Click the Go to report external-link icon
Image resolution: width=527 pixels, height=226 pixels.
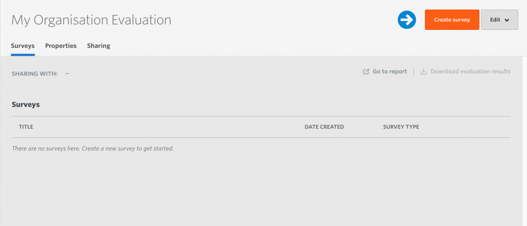point(366,72)
